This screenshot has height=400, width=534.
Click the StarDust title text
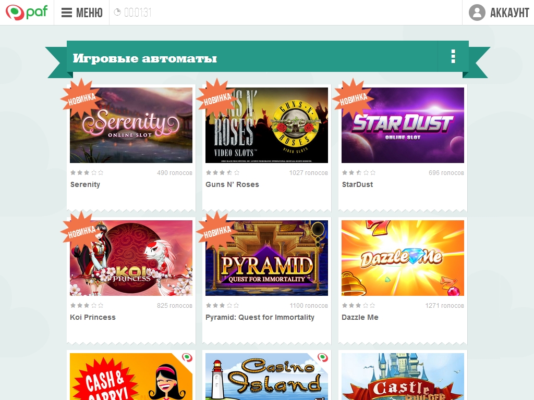coord(357,184)
